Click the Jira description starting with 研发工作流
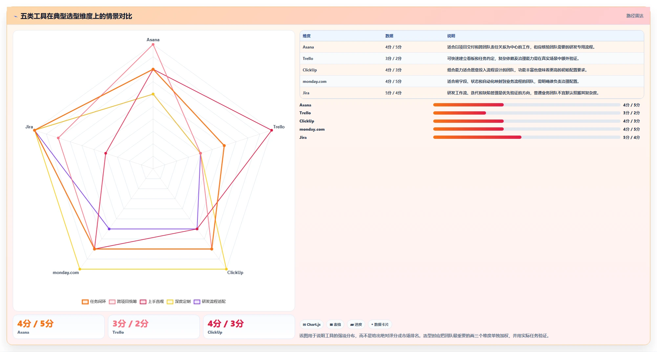657x352 pixels. tap(523, 93)
